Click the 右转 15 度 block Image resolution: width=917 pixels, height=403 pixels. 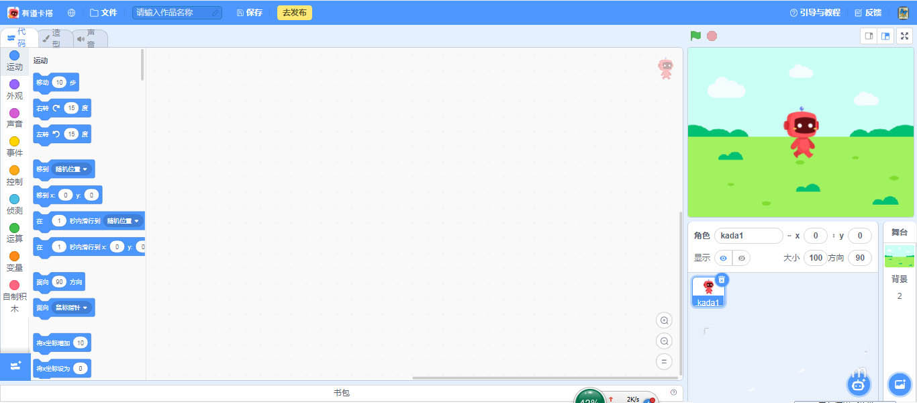click(x=62, y=107)
